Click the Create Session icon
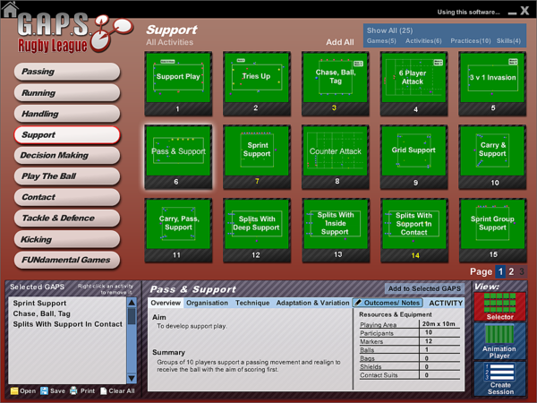The height and width of the screenshot is (403, 537). click(499, 378)
